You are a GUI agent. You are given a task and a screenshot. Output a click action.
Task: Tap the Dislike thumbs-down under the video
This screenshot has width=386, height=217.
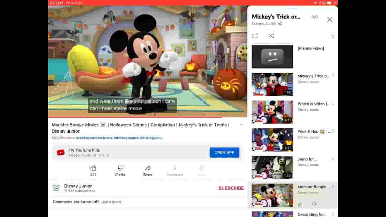coord(120,168)
